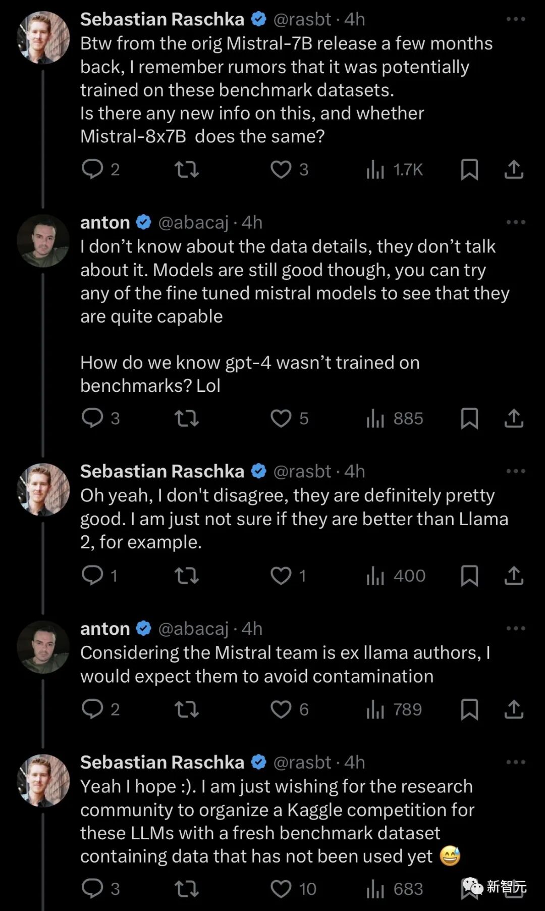Open more options for the first tweet
Image resolution: width=545 pixels, height=911 pixels.
(x=516, y=19)
